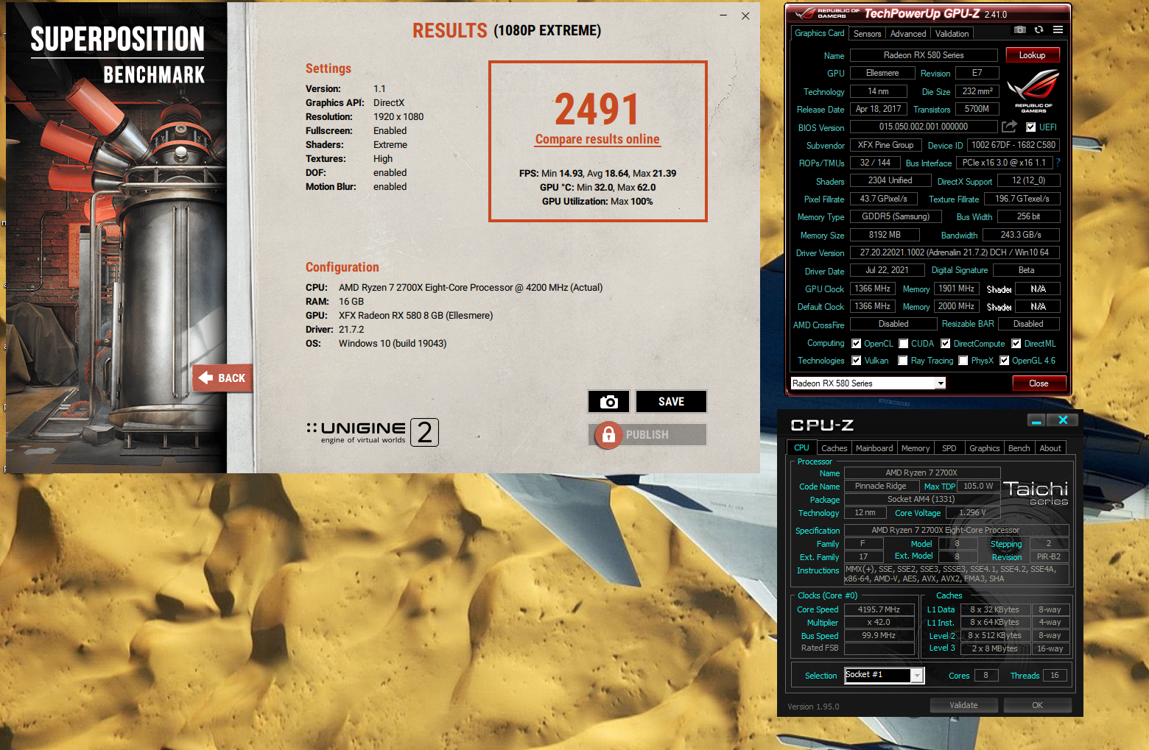The height and width of the screenshot is (750, 1149).
Task: Switch to the GPU-Z Advanced tab
Action: point(908,34)
